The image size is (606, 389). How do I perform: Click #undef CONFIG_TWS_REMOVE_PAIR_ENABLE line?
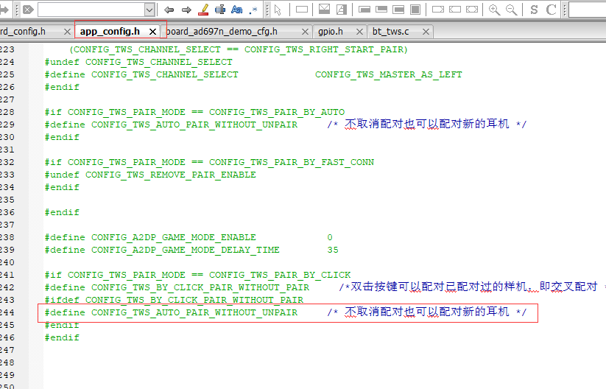(150, 175)
